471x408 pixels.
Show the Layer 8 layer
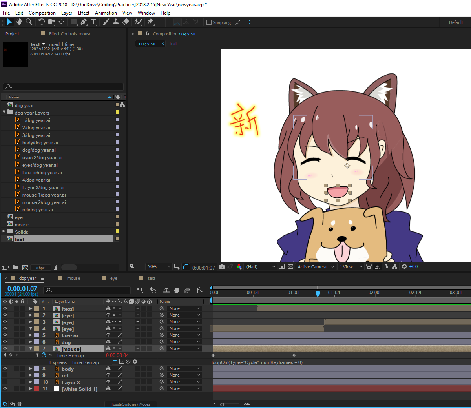coord(5,382)
